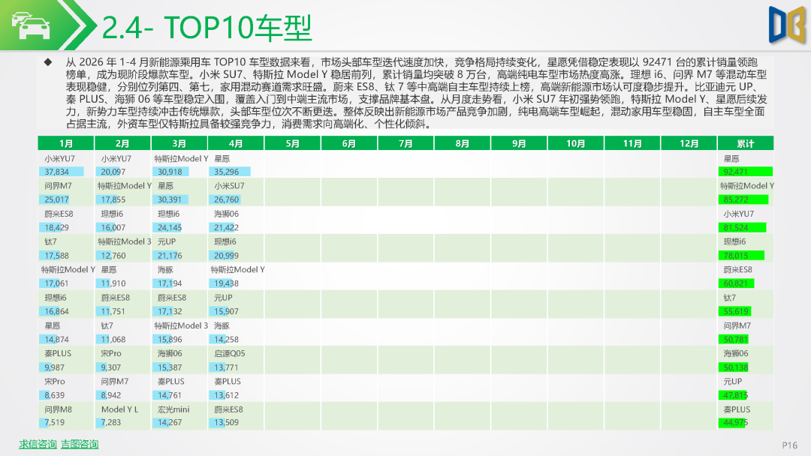Click the 7,283 value in February
The width and height of the screenshot is (811, 456).
[x=110, y=422]
